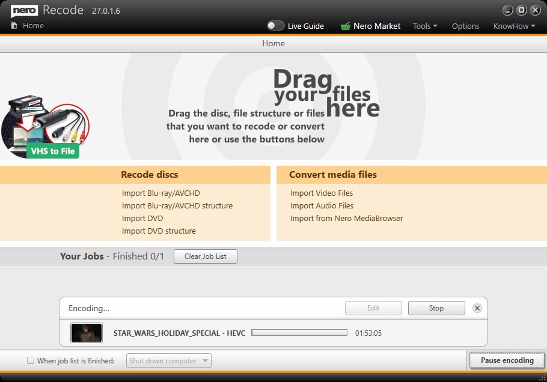Click Import Blu-ray/AVCHD

pos(161,193)
